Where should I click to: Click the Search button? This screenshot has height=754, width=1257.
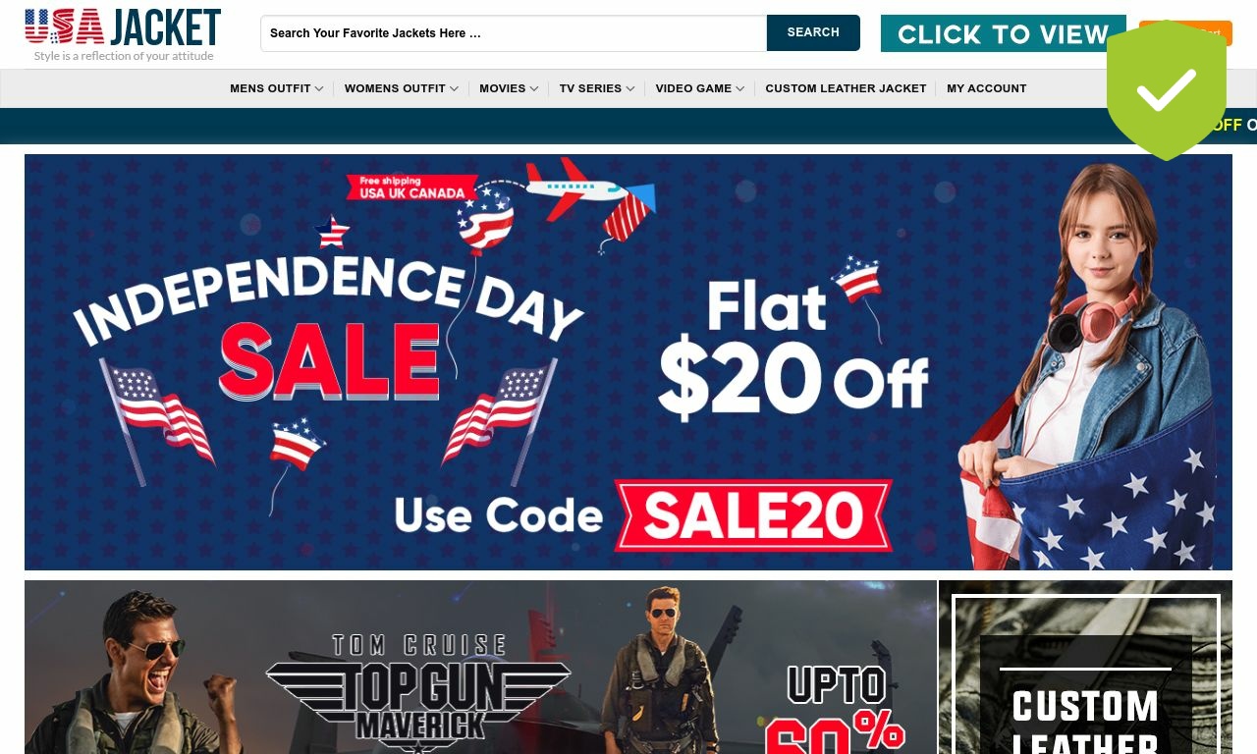click(x=813, y=32)
